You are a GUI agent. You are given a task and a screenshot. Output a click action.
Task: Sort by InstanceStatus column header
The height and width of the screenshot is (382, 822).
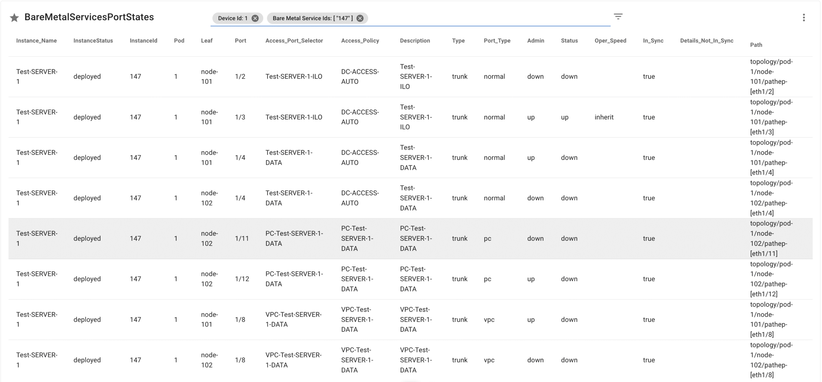tap(93, 40)
